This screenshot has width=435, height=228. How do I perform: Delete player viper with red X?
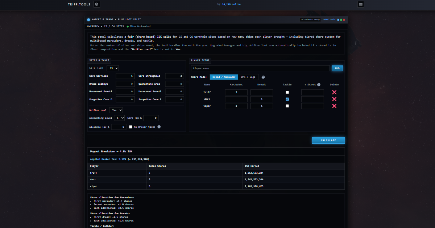pos(334,106)
